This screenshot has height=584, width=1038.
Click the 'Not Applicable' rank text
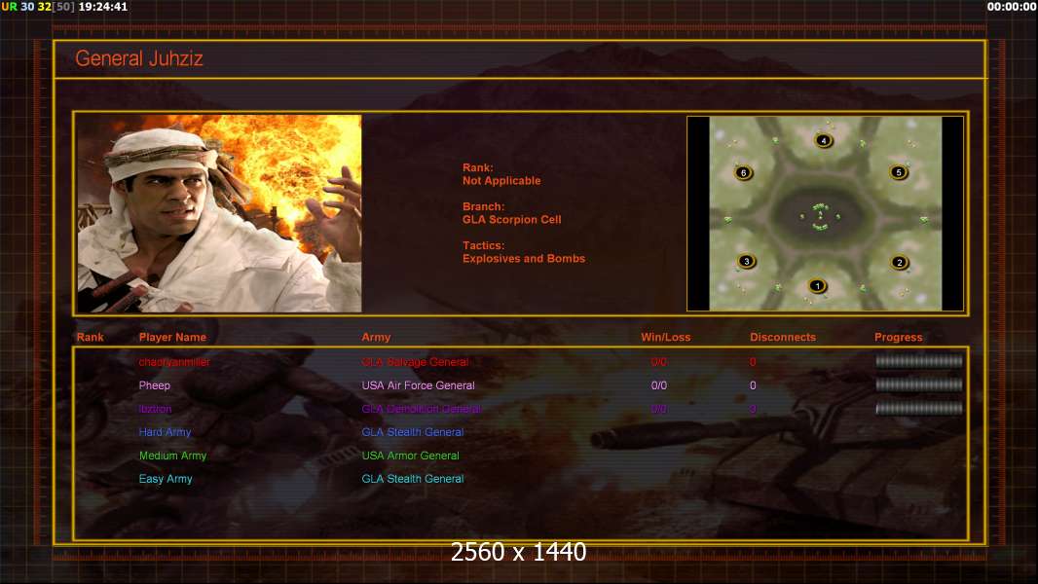(501, 181)
